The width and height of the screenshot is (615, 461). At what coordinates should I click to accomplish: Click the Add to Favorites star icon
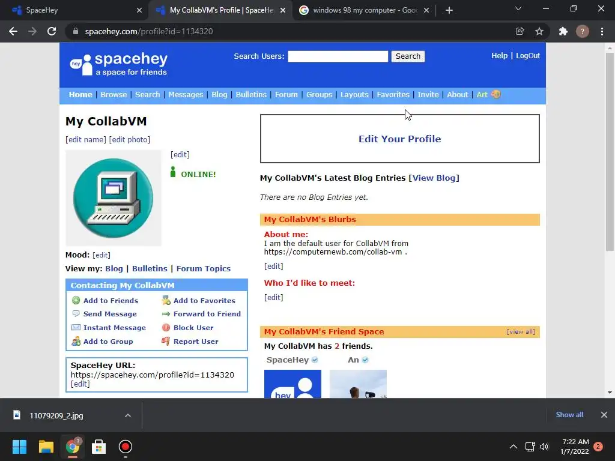[166, 300]
